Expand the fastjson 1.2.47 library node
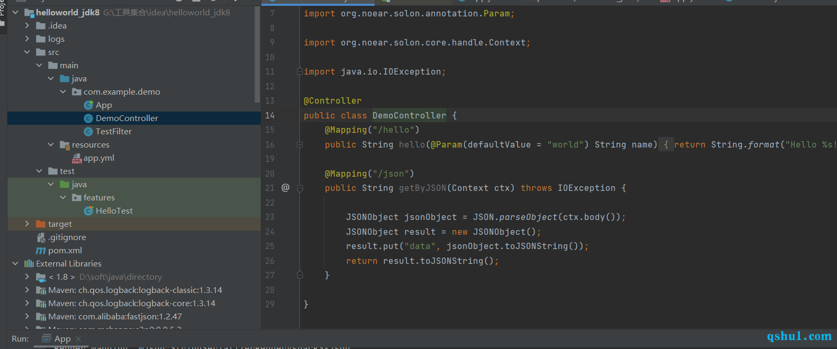This screenshot has height=349, width=837. [27, 316]
